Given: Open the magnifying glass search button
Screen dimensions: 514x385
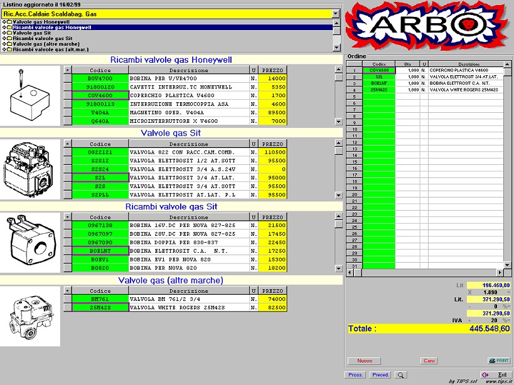Looking at the screenshot, I should pyautogui.click(x=400, y=375).
